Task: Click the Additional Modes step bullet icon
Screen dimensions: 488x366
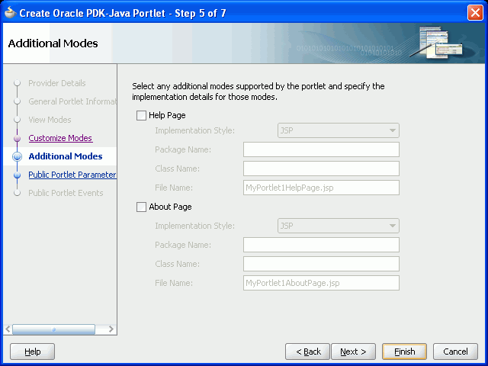Action: (17, 156)
